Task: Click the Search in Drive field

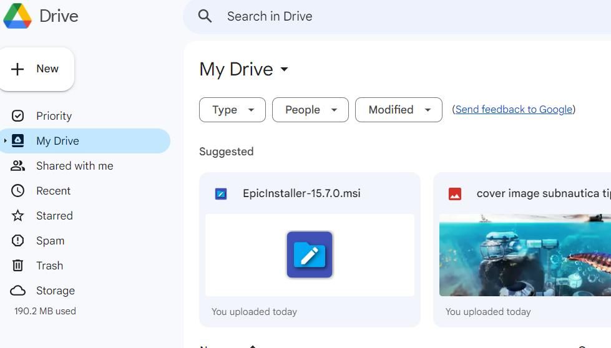Action: 374,16
